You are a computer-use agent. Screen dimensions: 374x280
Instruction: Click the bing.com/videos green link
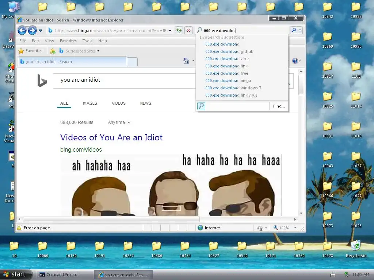pyautogui.click(x=81, y=149)
